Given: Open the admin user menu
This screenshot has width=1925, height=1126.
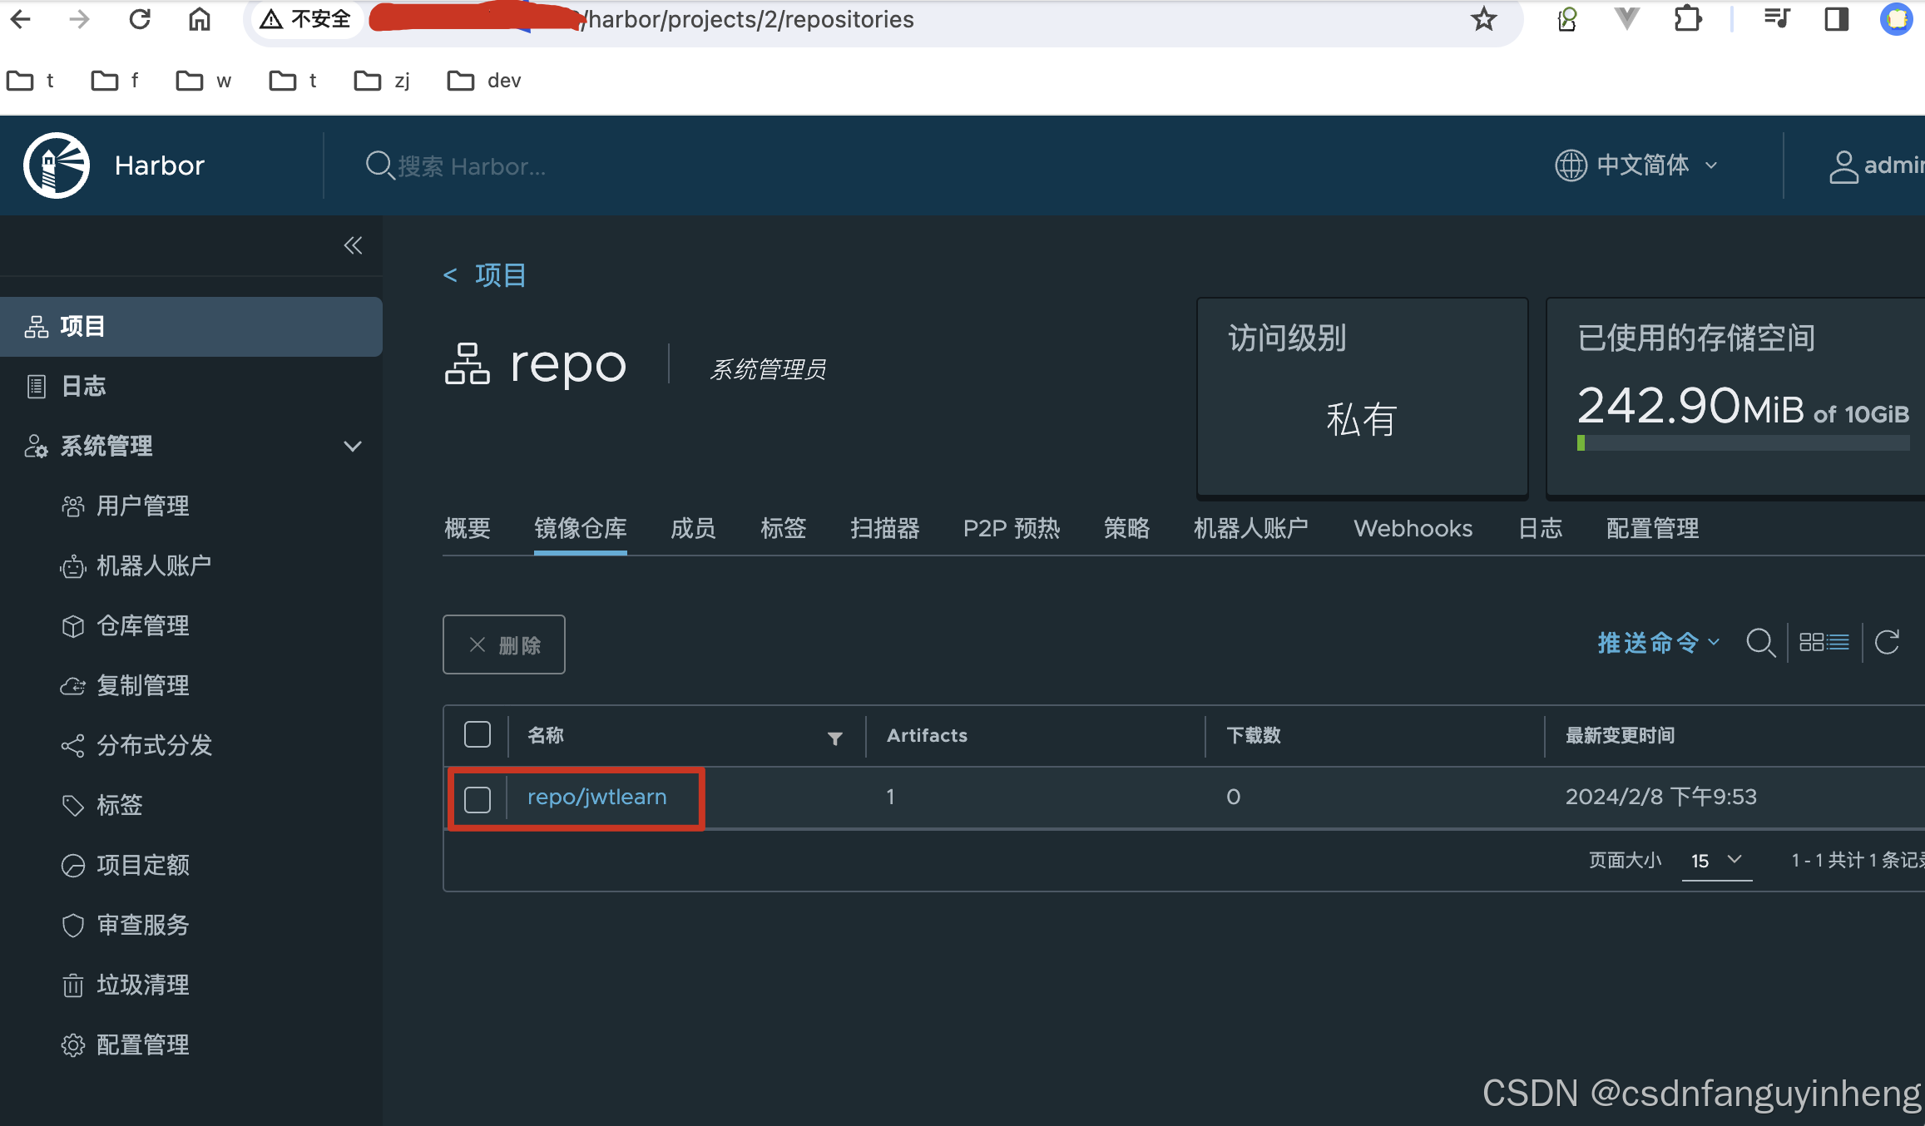Looking at the screenshot, I should pyautogui.click(x=1877, y=165).
